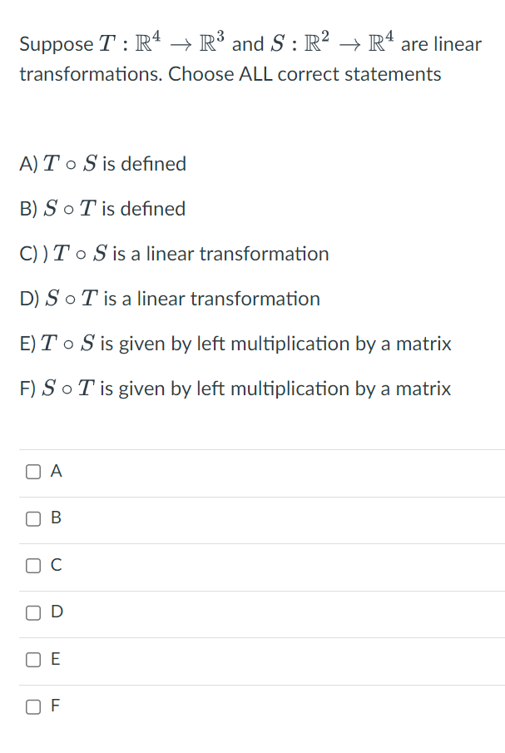505x753 pixels.
Task: Check the checkbox for option F
Action: click(32, 706)
